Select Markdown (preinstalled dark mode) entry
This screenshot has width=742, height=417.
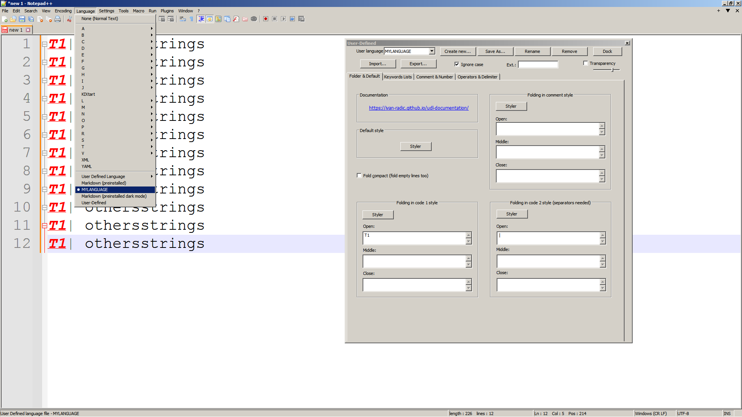point(115,196)
